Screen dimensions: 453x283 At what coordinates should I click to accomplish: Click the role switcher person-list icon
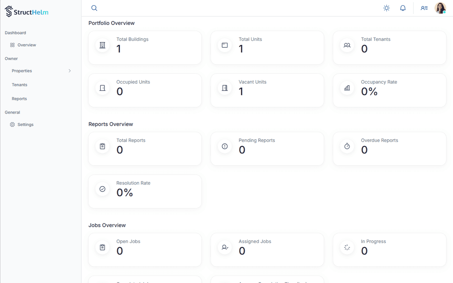424,8
